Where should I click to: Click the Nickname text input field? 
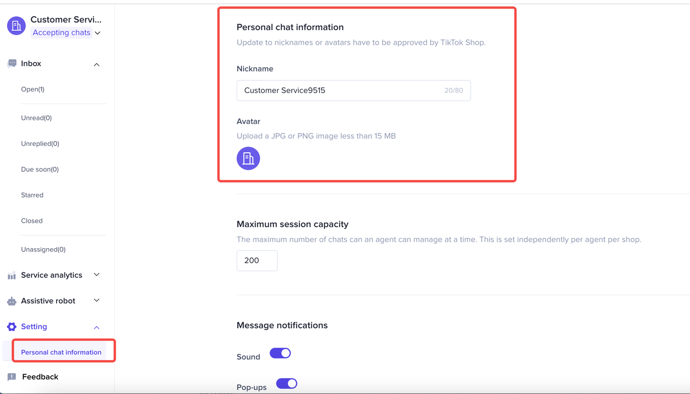[340, 90]
